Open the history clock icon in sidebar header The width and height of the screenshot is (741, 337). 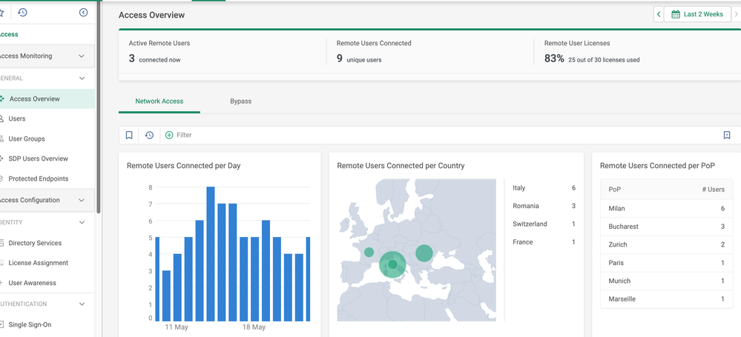pos(22,13)
